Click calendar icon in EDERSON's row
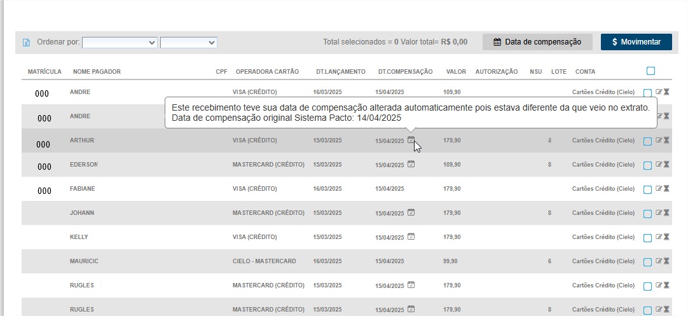 (411, 164)
